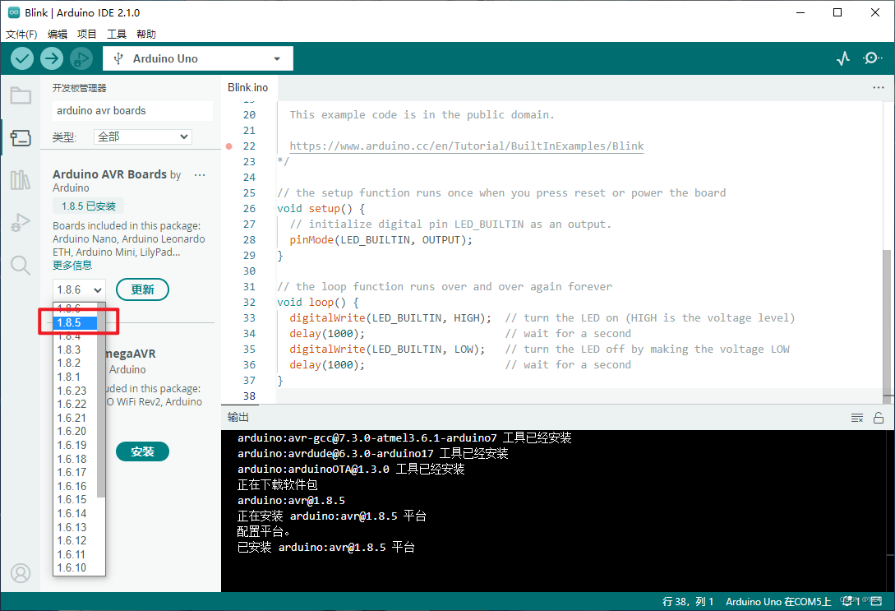Click the 安装 install button

[143, 451]
